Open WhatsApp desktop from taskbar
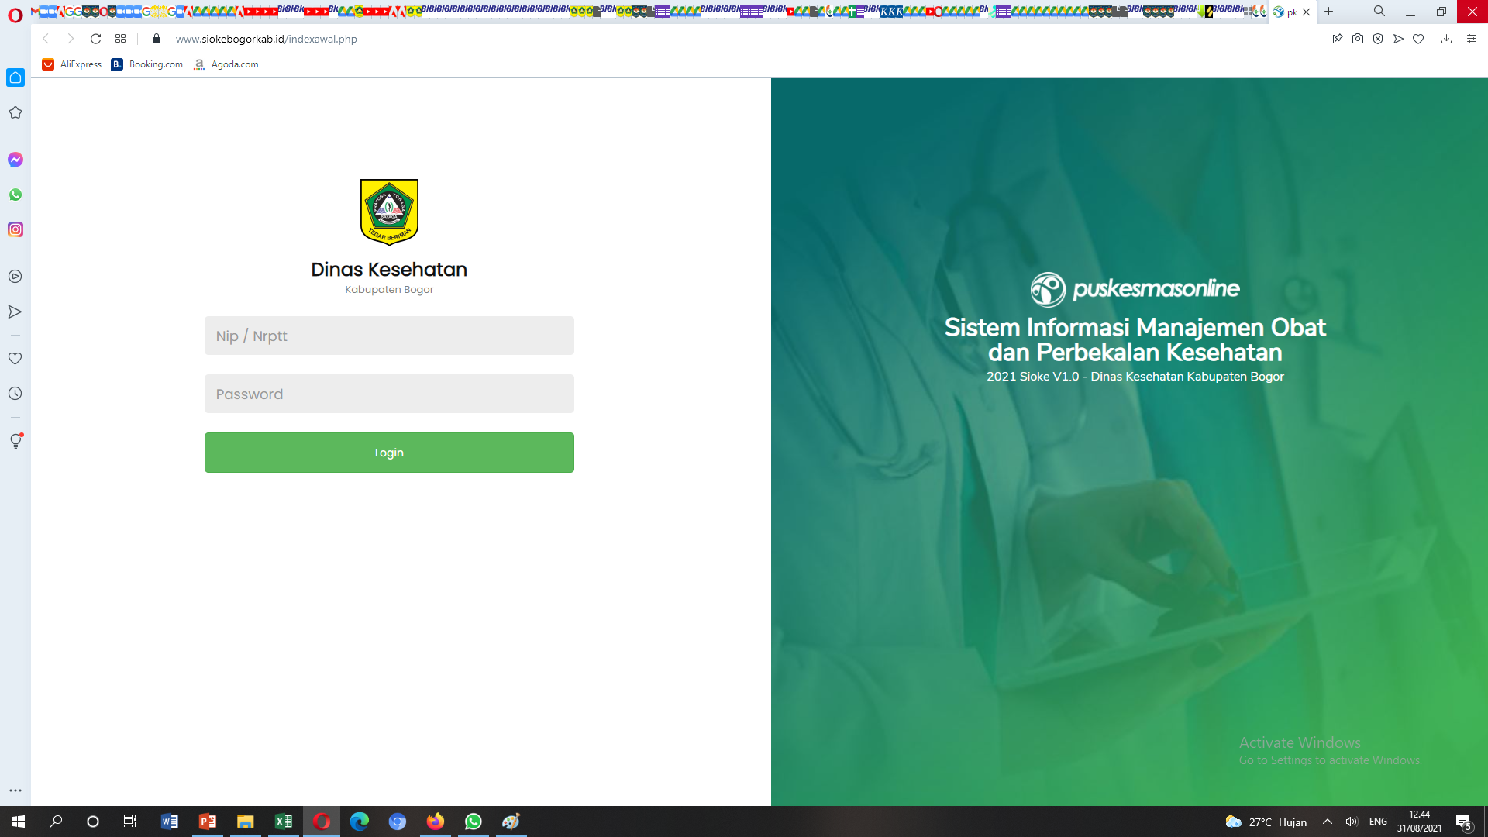The width and height of the screenshot is (1488, 837). point(474,821)
